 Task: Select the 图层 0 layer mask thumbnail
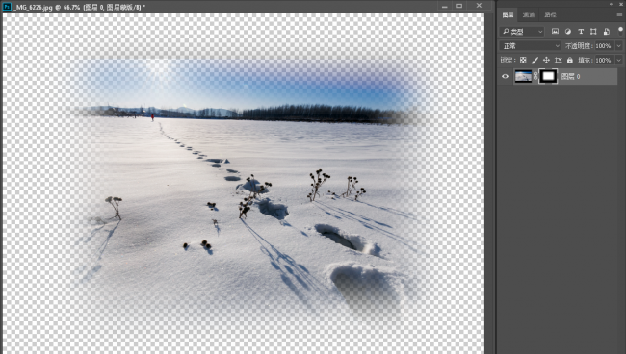[548, 76]
